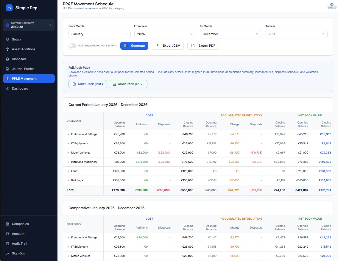The height and width of the screenshot is (261, 338).
Task: Click total depreciation charge €42,225
Action: [234, 190]
